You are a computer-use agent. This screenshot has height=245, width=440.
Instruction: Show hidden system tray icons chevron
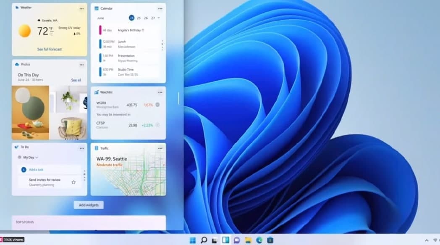click(x=427, y=240)
